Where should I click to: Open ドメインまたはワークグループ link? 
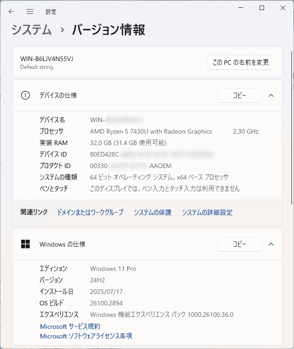[90, 213]
